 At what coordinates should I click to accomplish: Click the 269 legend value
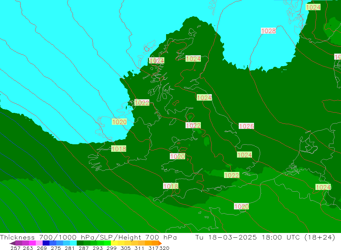42,248
